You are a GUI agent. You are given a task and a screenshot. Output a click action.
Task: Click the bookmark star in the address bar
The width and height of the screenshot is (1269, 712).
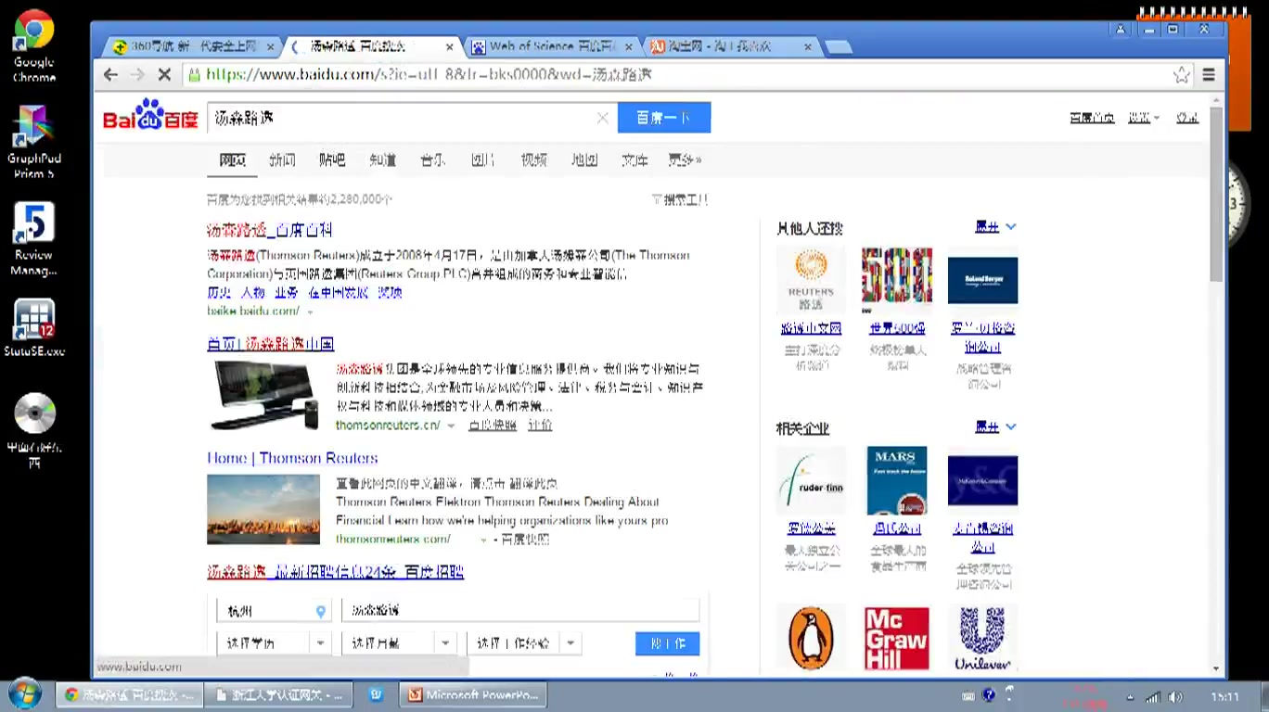point(1181,75)
